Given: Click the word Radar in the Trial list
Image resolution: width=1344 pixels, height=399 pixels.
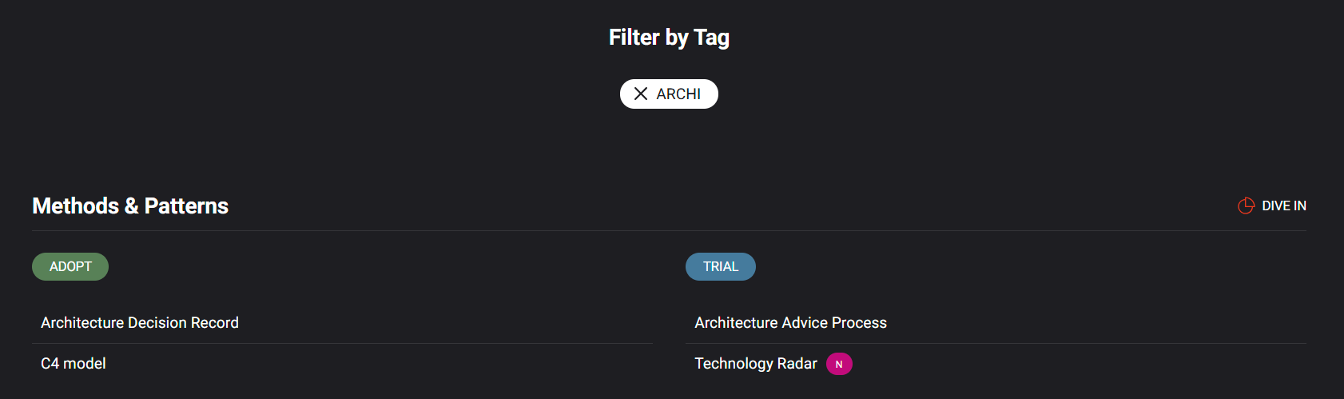Looking at the screenshot, I should (x=797, y=364).
